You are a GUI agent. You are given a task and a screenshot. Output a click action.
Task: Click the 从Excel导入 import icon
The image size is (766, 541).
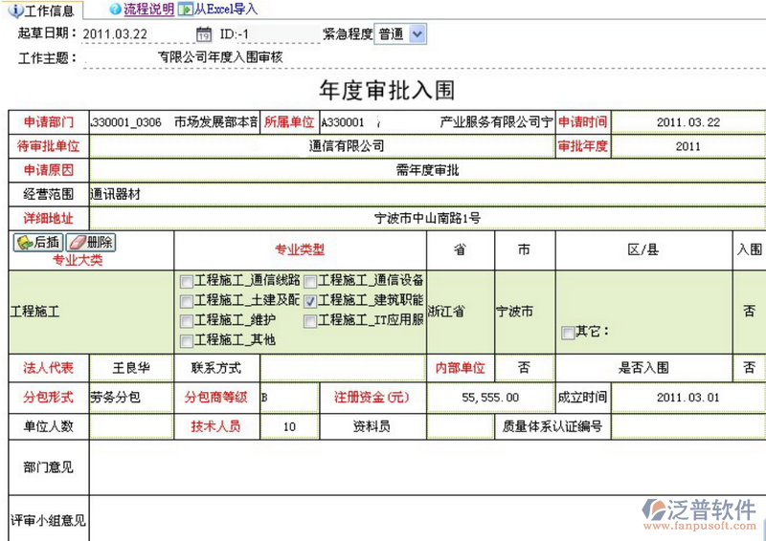(x=185, y=10)
